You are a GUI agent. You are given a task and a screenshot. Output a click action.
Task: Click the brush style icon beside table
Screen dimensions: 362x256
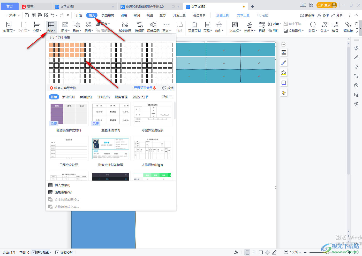point(284,63)
